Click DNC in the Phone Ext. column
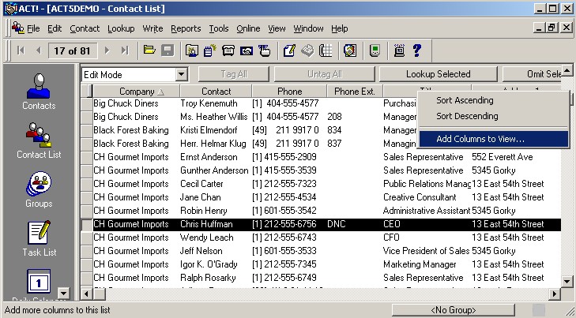 click(x=336, y=224)
